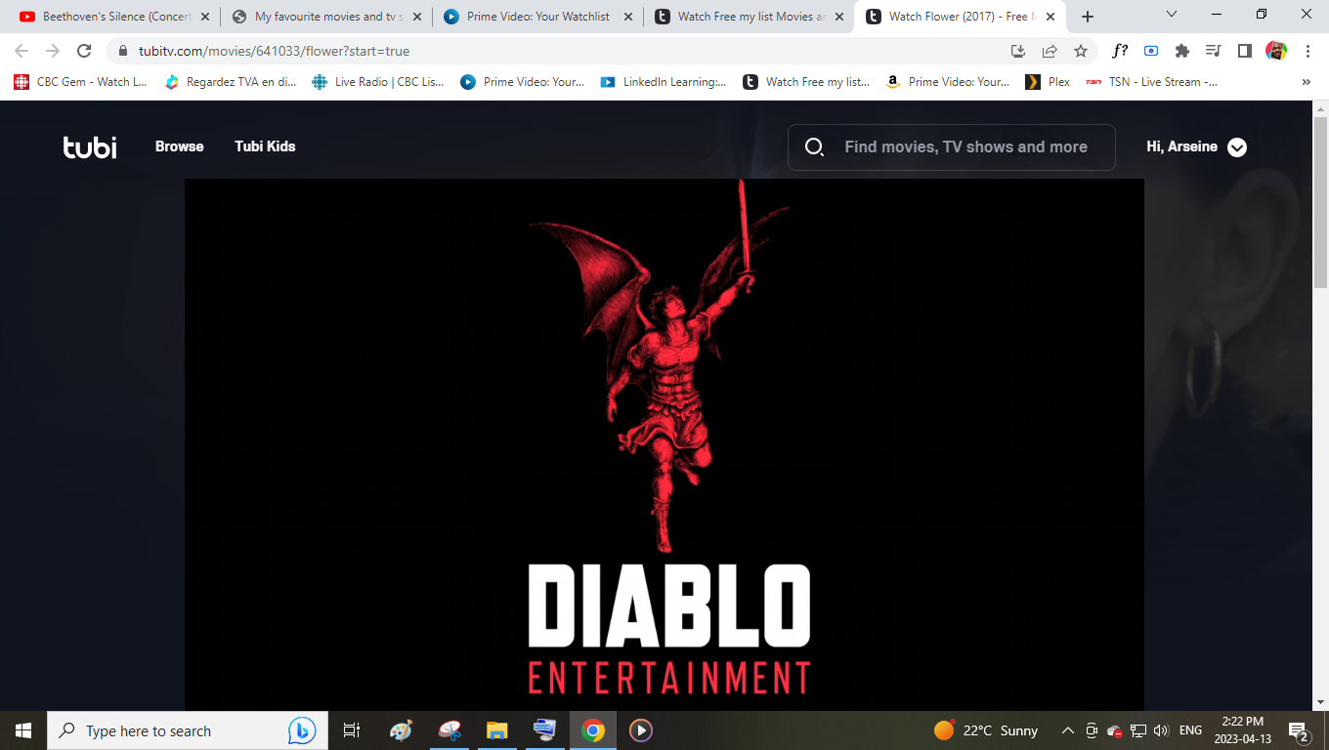This screenshot has height=750, width=1329.
Task: Open the Snipping Tool in the taskbar
Action: click(450, 730)
